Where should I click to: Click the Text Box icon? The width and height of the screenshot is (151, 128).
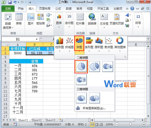[x=104, y=17]
